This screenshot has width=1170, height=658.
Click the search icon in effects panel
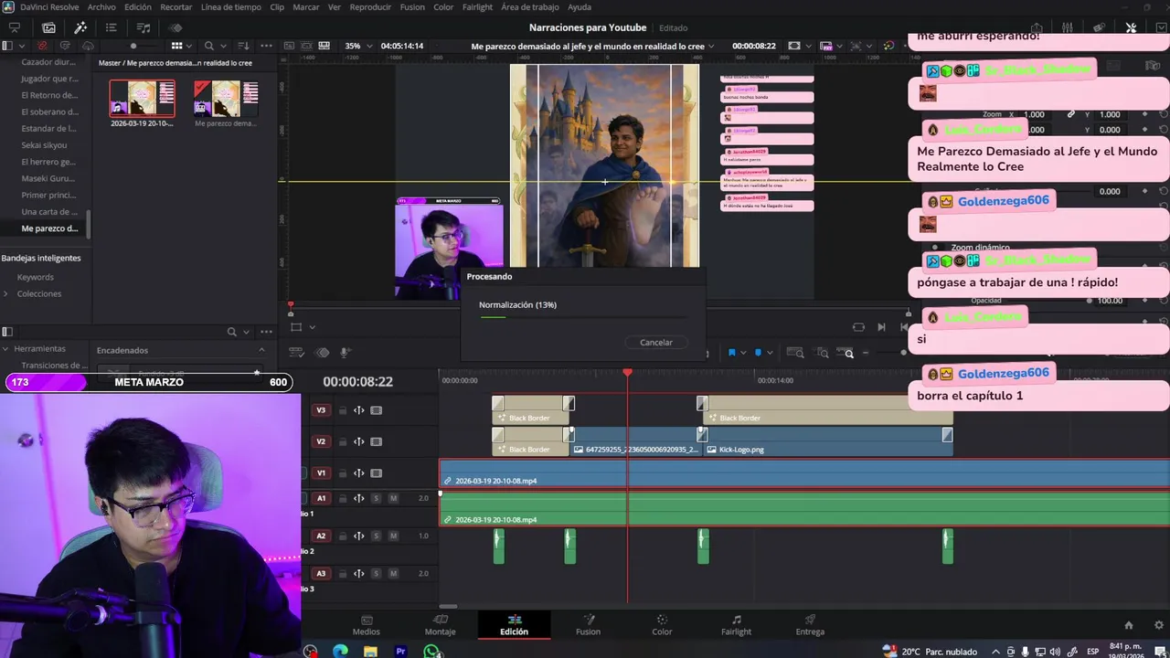(232, 332)
